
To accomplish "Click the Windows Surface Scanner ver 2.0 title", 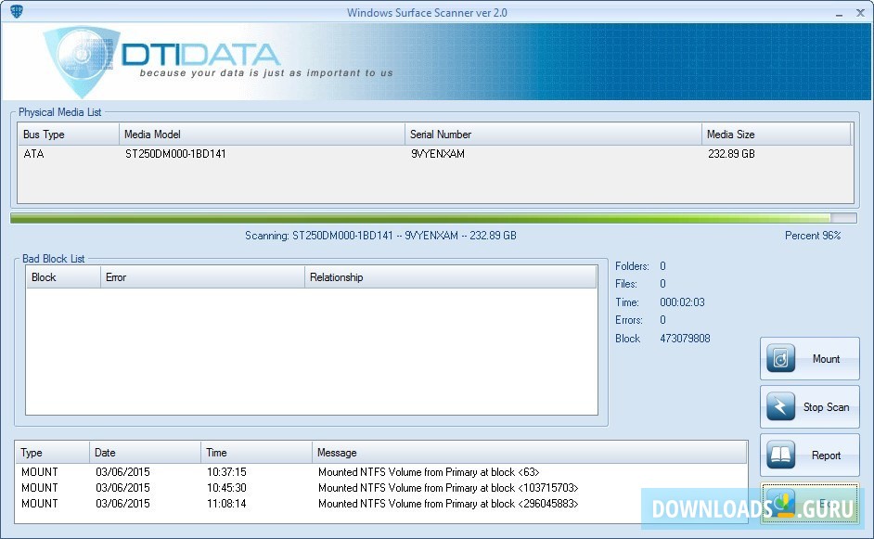I will pyautogui.click(x=427, y=12).
